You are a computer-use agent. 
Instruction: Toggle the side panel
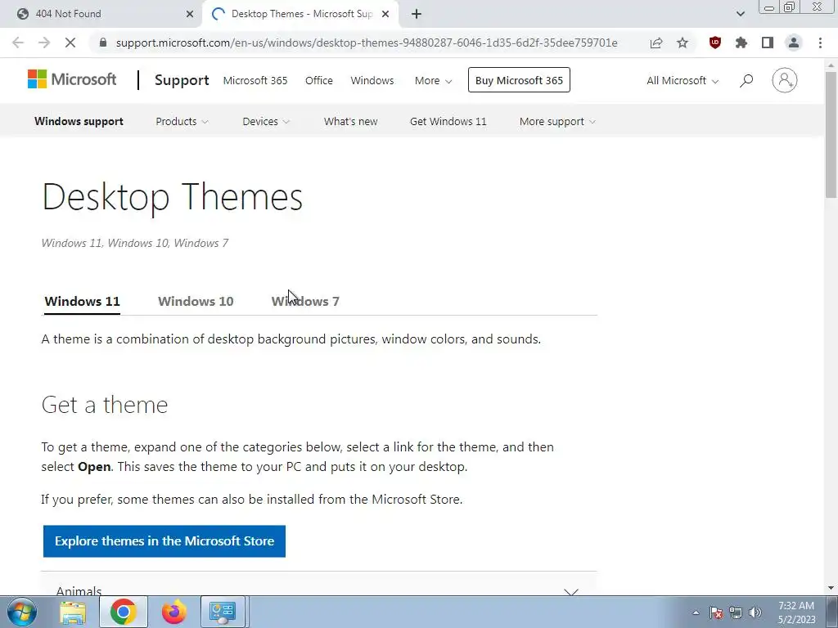click(x=768, y=43)
